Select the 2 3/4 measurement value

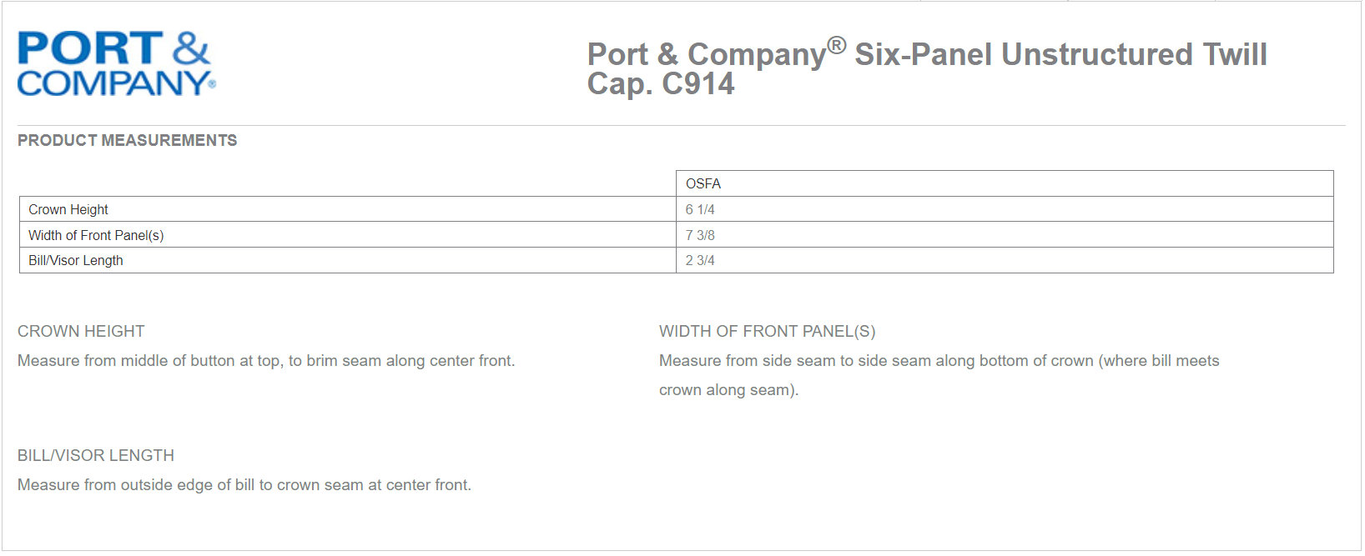[x=700, y=261]
